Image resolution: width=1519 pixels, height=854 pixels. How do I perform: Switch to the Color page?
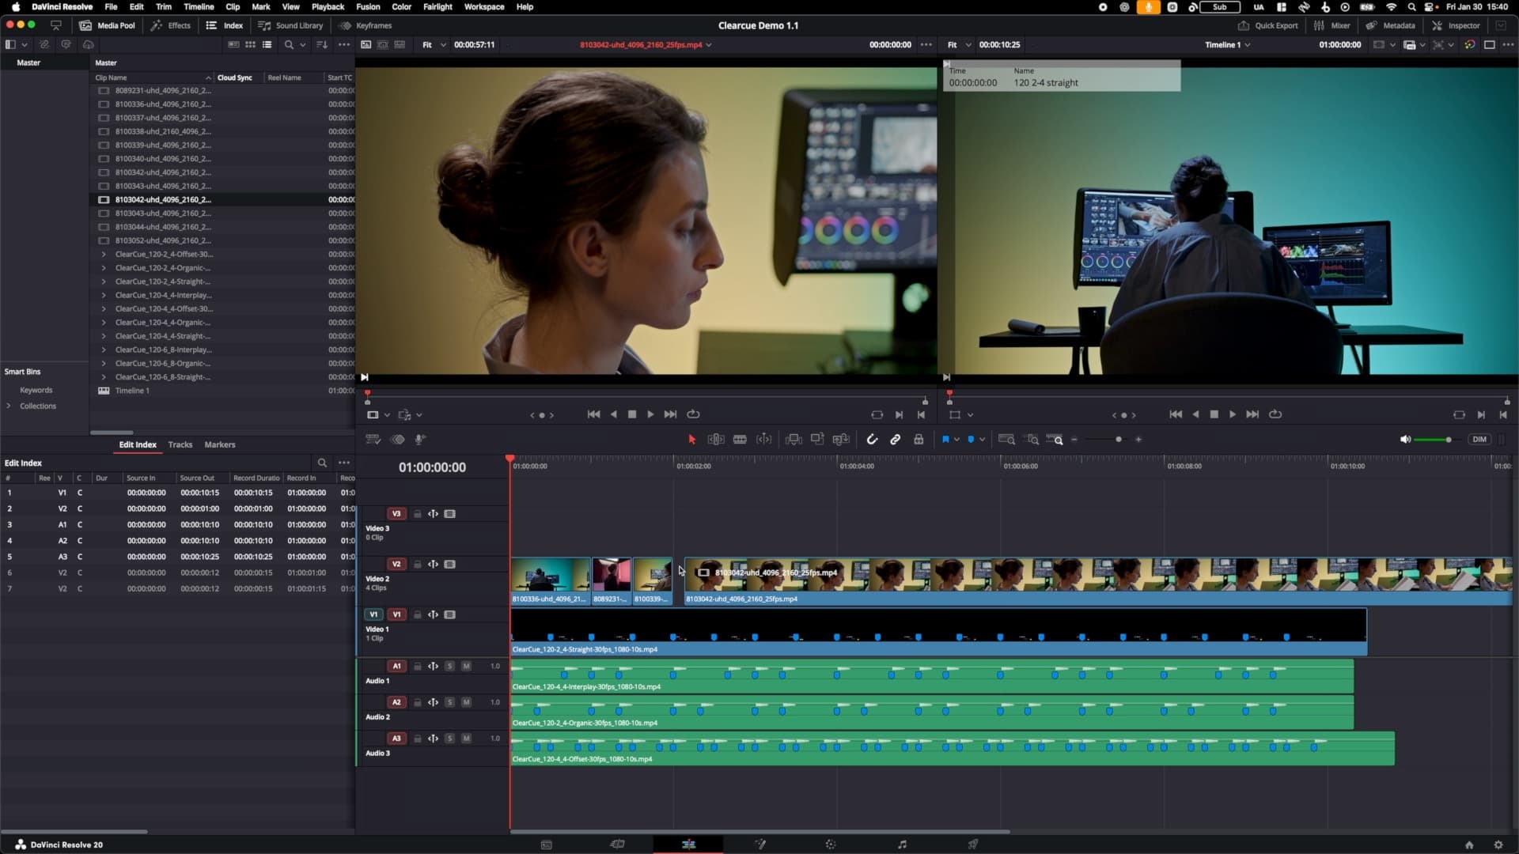click(x=831, y=844)
